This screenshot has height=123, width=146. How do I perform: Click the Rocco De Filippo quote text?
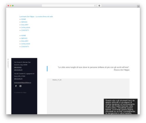94,69
